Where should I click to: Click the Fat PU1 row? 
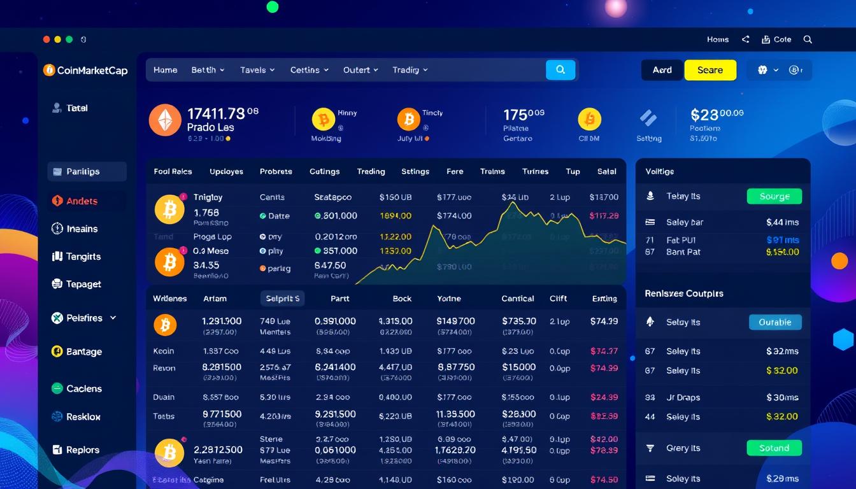(x=723, y=240)
